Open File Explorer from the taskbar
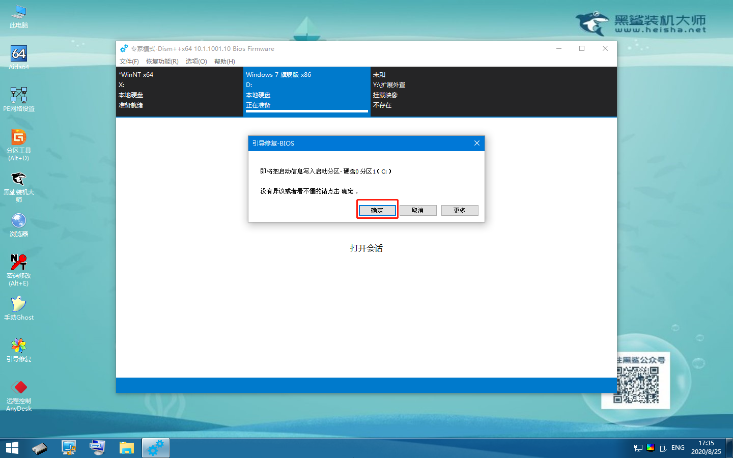 point(126,448)
